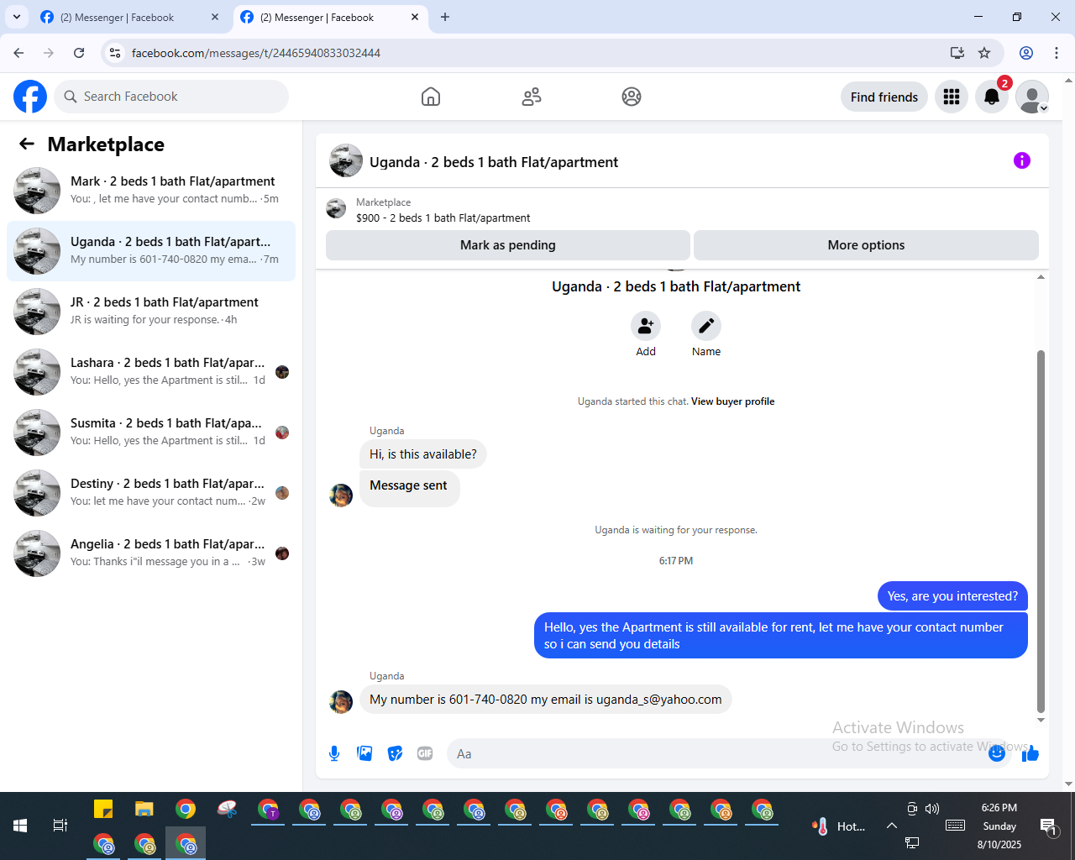The width and height of the screenshot is (1075, 860).
Task: Open Windows notification center
Action: coord(1049,826)
